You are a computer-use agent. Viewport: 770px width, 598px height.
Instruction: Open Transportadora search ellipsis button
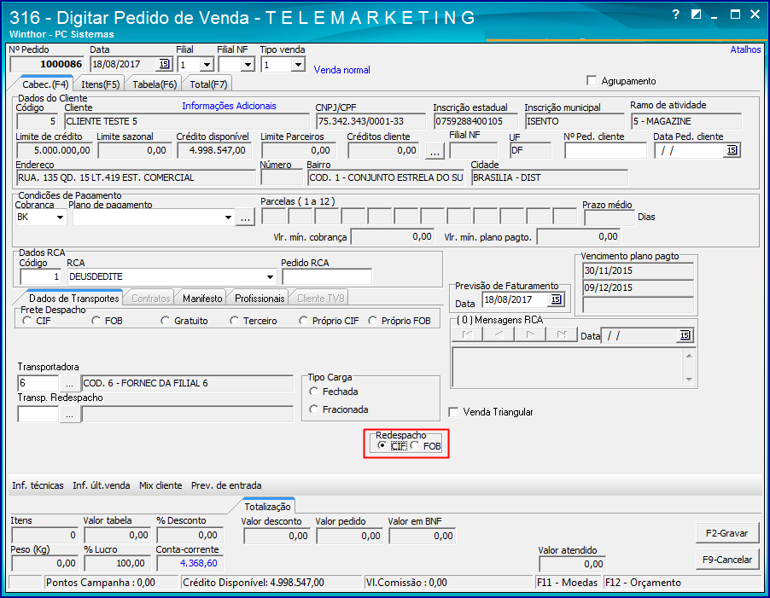[69, 384]
